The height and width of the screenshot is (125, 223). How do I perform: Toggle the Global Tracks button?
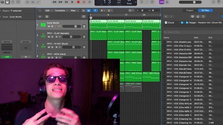(x=84, y=17)
